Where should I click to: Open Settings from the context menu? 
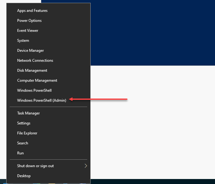point(48,123)
